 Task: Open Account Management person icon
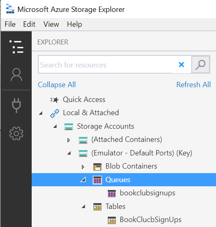16,74
